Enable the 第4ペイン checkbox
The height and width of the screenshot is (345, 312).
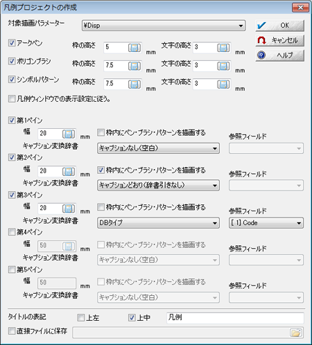pyautogui.click(x=12, y=232)
